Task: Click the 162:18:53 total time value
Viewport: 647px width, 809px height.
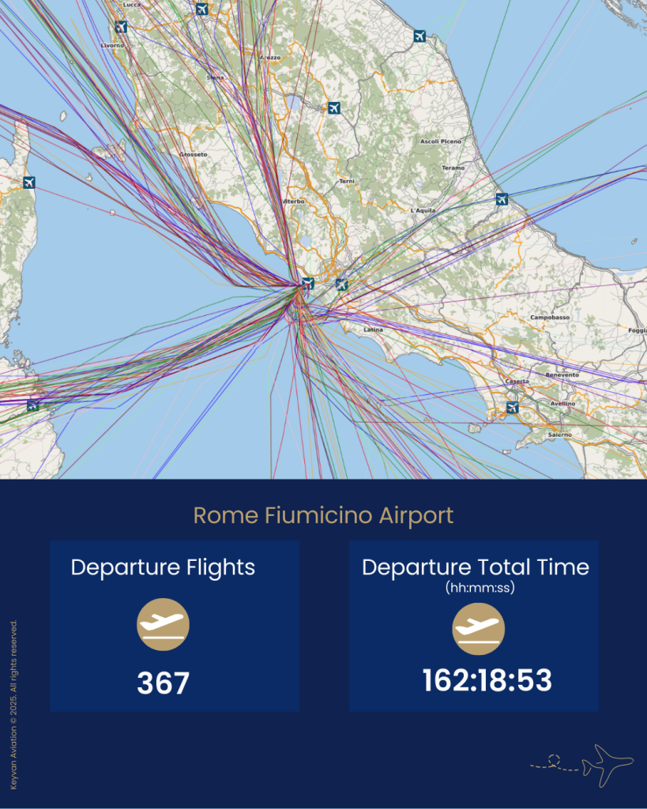Action: pyautogui.click(x=487, y=680)
